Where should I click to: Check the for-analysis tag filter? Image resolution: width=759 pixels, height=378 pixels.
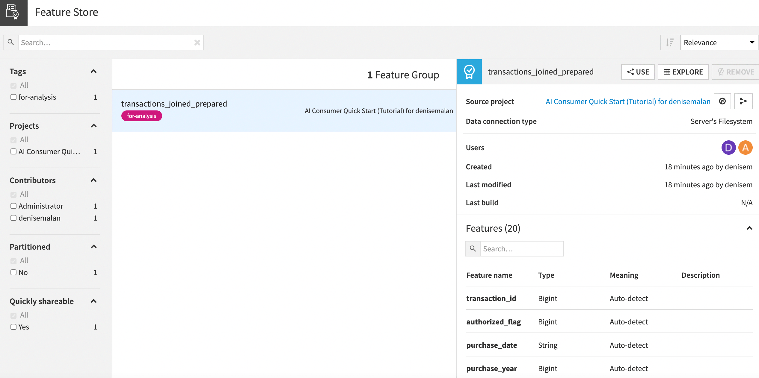(13, 97)
